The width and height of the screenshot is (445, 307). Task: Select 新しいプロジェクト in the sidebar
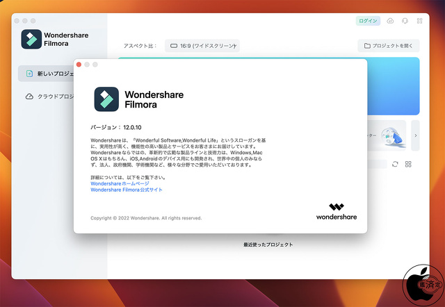click(x=46, y=74)
